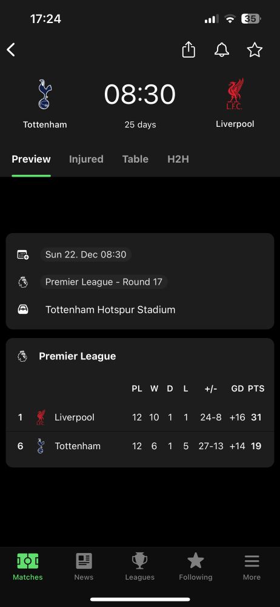Open the News section icon

point(84,561)
